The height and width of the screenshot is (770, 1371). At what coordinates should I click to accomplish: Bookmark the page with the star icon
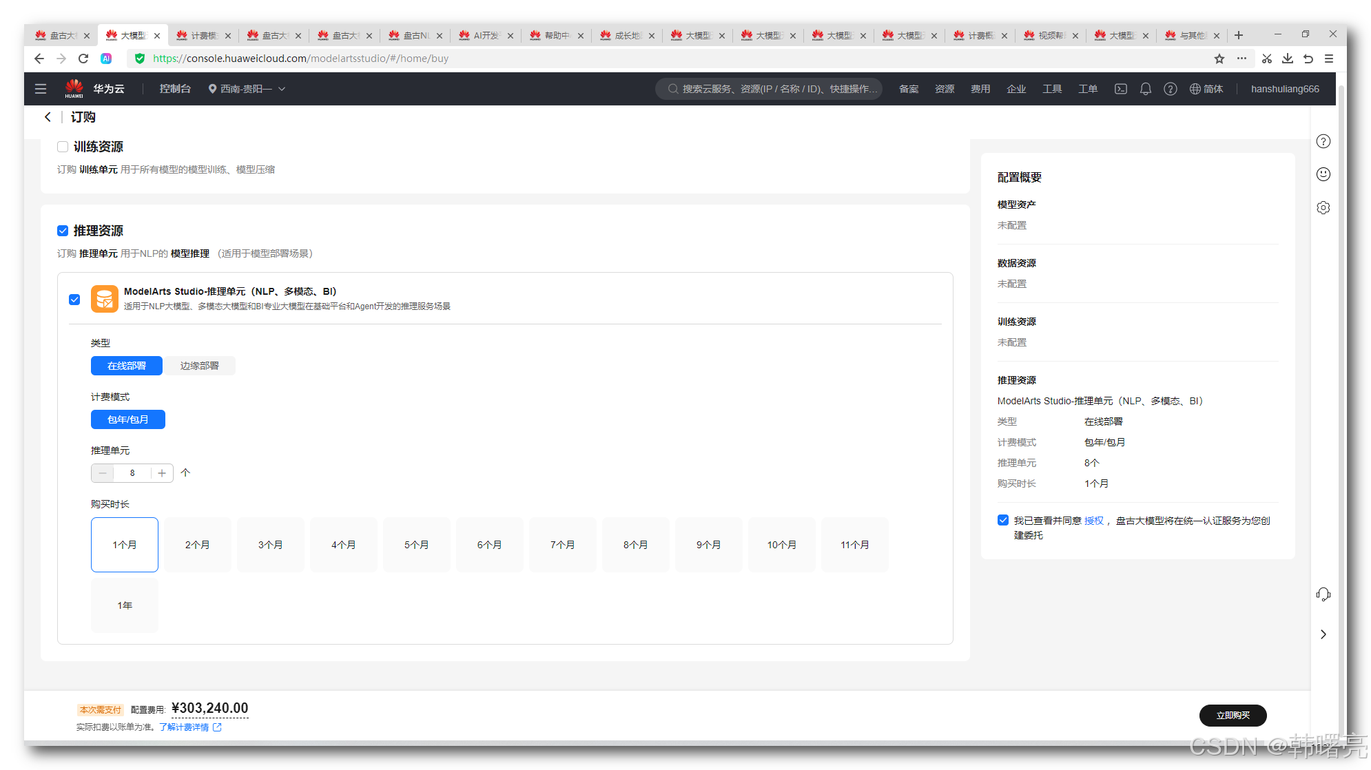1219,59
